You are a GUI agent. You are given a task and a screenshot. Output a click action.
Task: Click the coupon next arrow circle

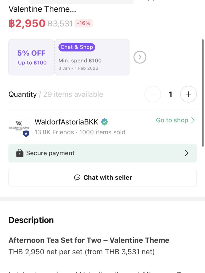140,57
